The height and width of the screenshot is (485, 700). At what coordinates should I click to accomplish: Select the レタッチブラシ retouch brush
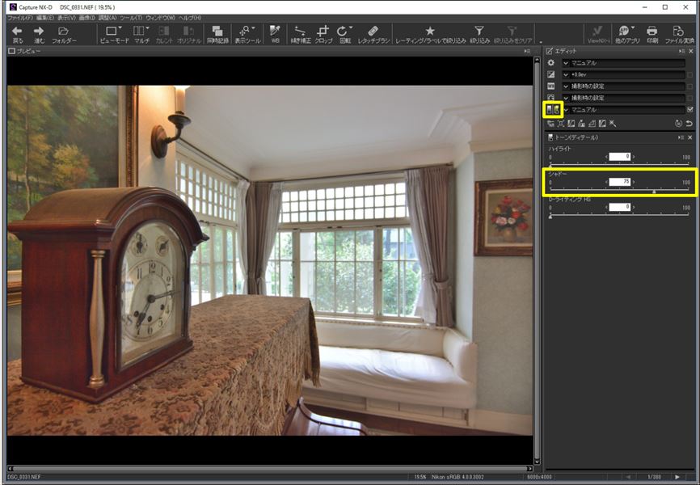[373, 34]
